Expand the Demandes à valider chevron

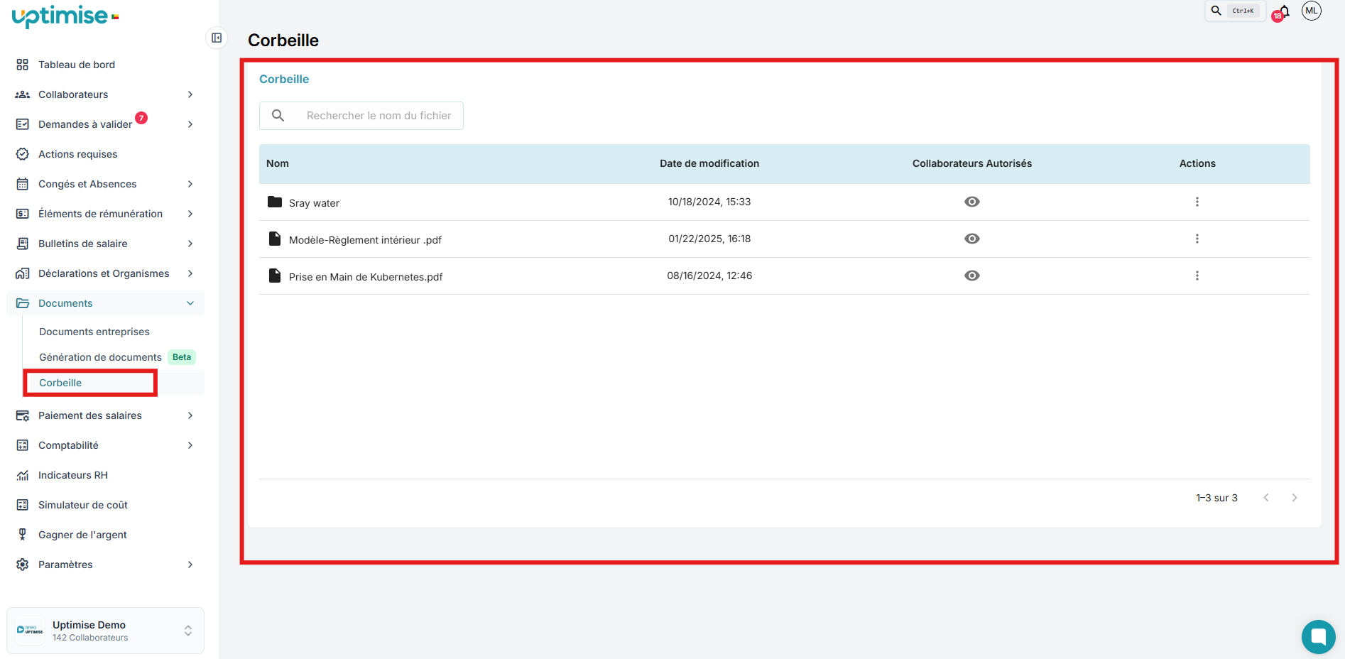click(x=190, y=124)
